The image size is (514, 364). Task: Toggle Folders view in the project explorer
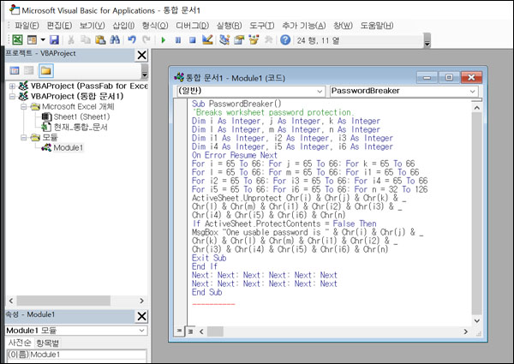click(45, 70)
